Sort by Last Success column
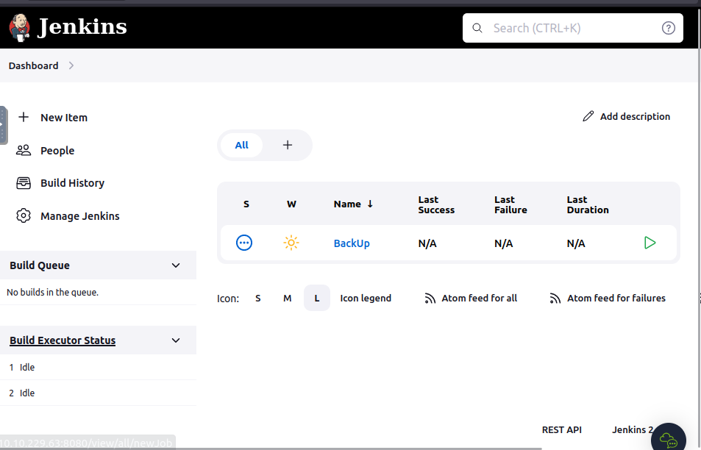 pos(436,204)
